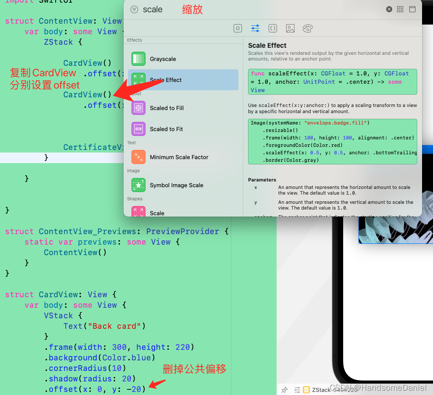Click the Scaled to Fit purple icon
Screen dimensions: 433x395
point(138,129)
